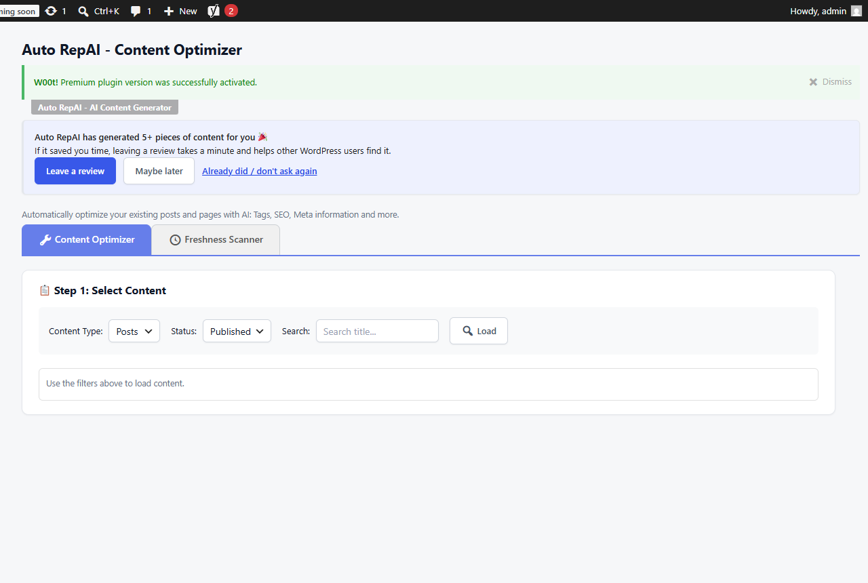Switch to the Freshness Scanner tab
Viewport: 868px width, 583px height.
coord(216,240)
